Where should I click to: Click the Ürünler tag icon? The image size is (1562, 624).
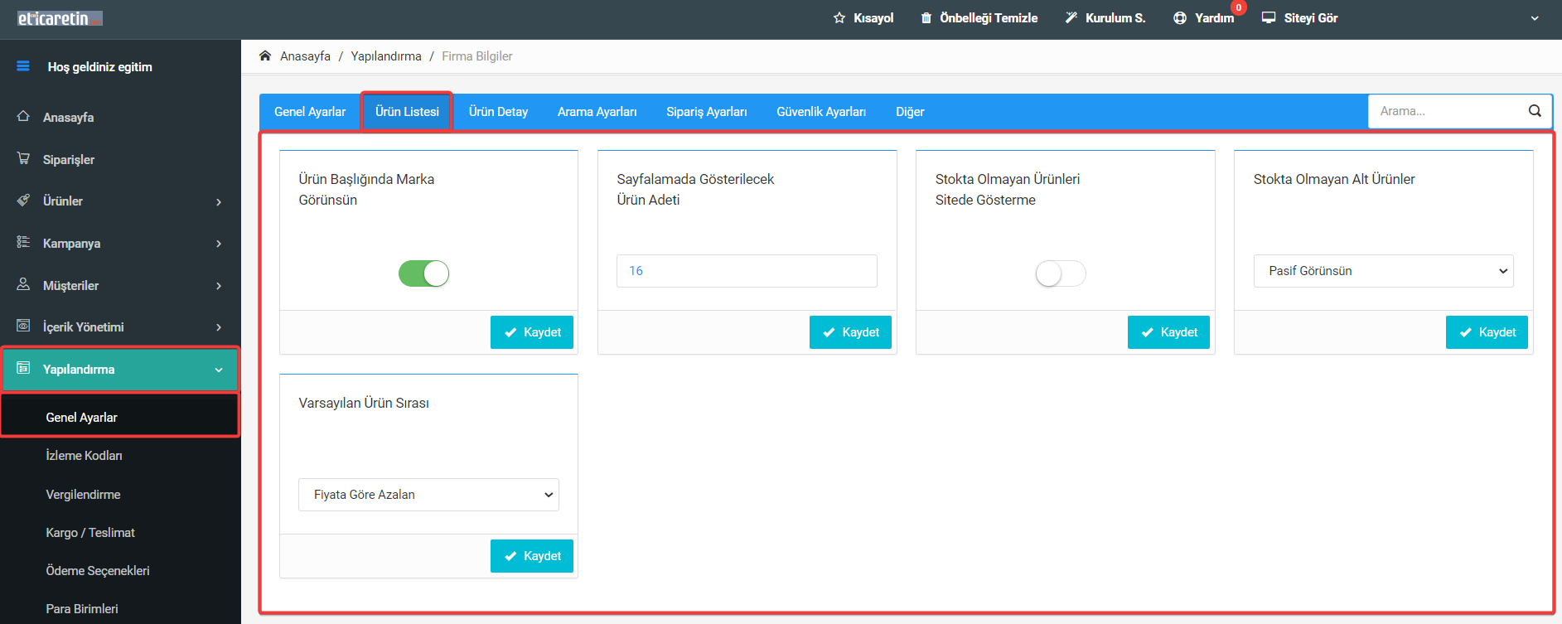tap(23, 201)
